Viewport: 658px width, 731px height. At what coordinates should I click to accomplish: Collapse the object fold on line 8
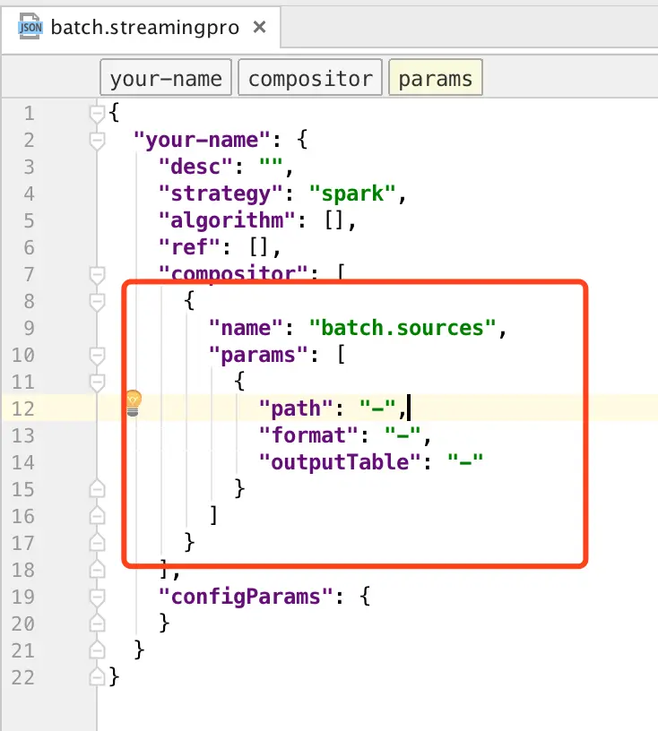(x=97, y=302)
